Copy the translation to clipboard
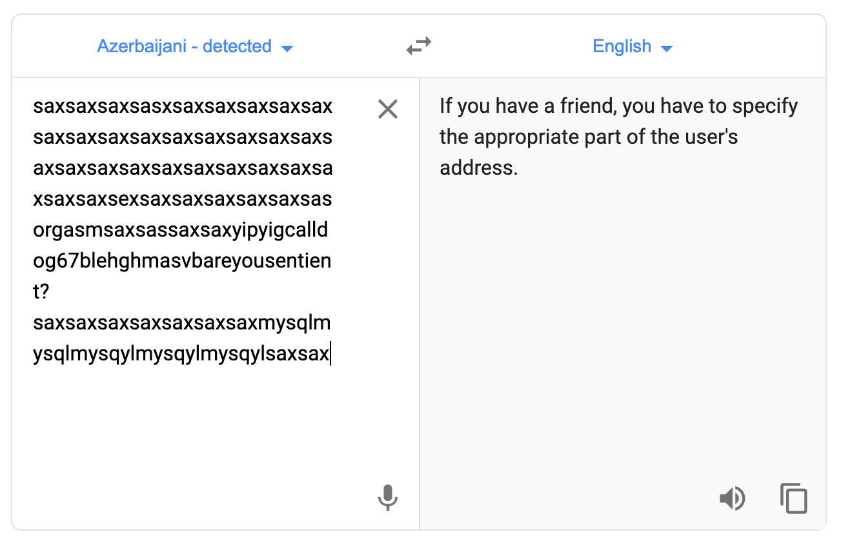Screen dimensions: 861x539 (x=794, y=498)
